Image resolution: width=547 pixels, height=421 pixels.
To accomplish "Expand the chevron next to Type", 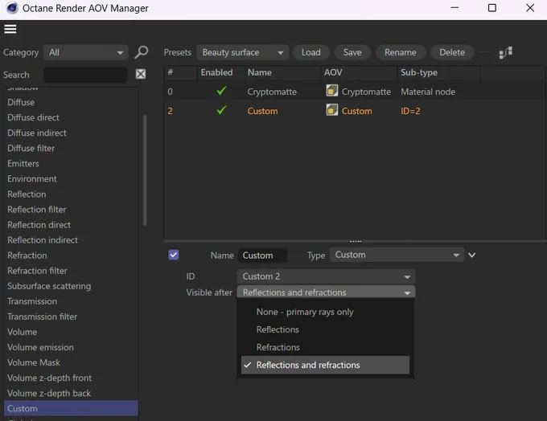I will pos(471,255).
